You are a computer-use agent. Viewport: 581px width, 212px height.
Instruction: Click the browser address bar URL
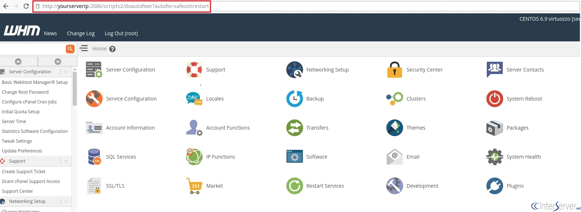126,6
